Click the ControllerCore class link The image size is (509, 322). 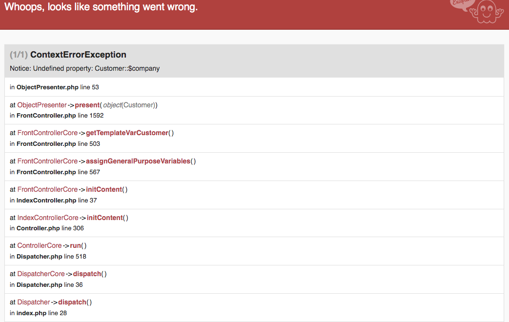[x=40, y=245]
